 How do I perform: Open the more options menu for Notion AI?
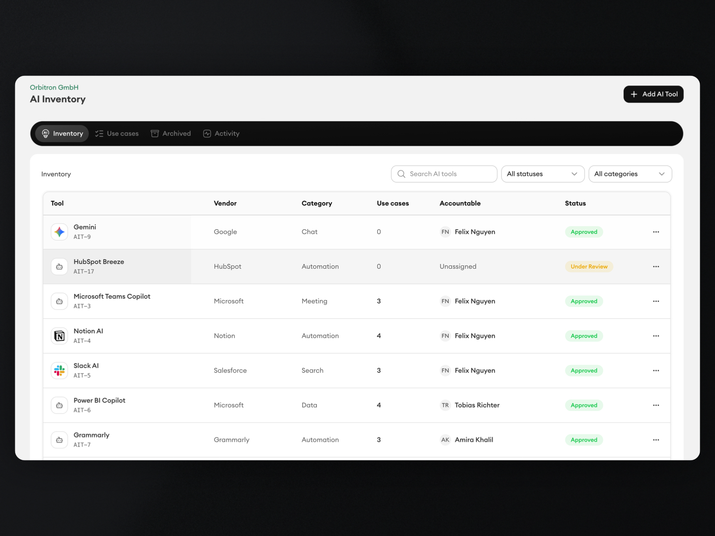coord(656,336)
